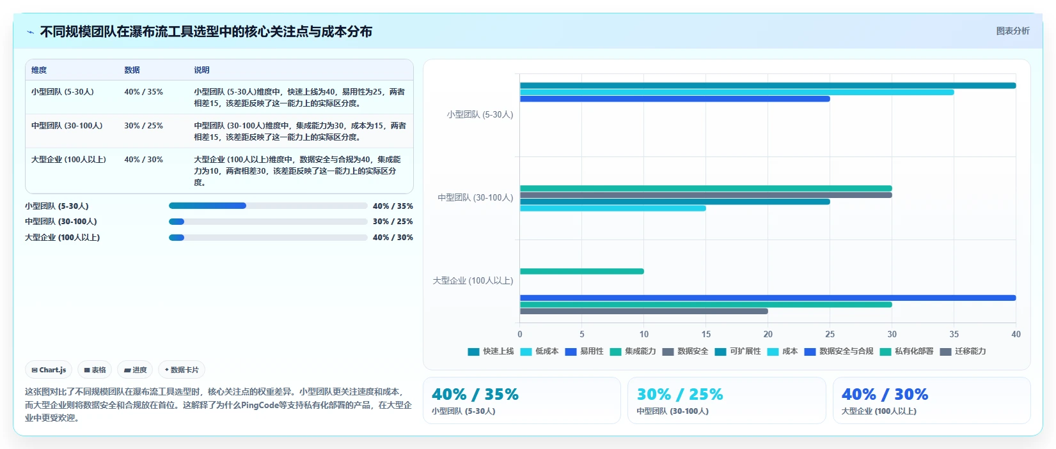Click the 图表分析 label in the header
The width and height of the screenshot is (1056, 449).
(x=1013, y=31)
